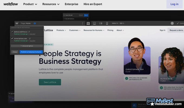Open the Resources dropdown menu
The image size is (184, 108).
[51, 4]
